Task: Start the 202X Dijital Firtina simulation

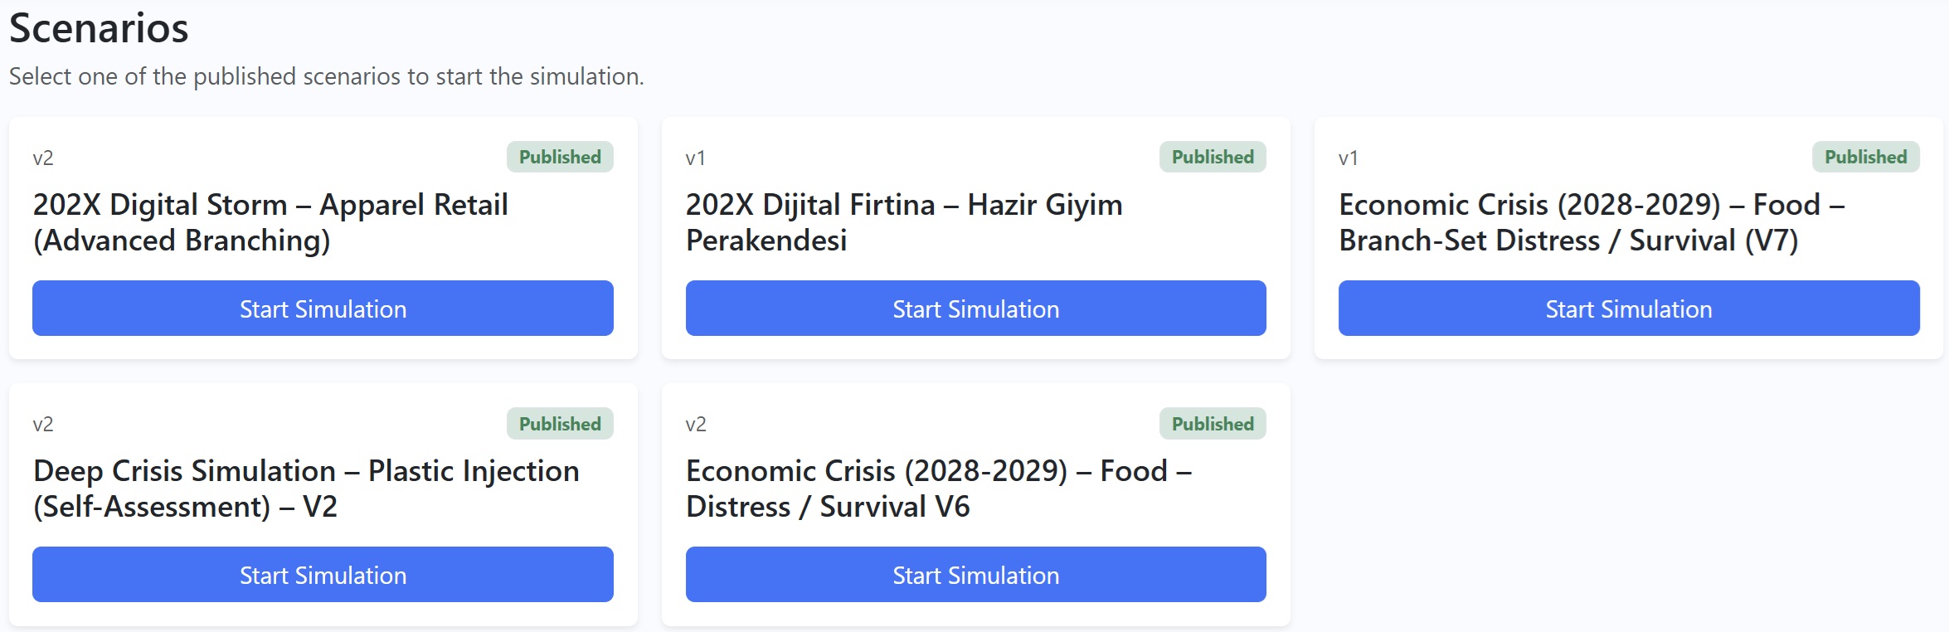Action: (975, 309)
